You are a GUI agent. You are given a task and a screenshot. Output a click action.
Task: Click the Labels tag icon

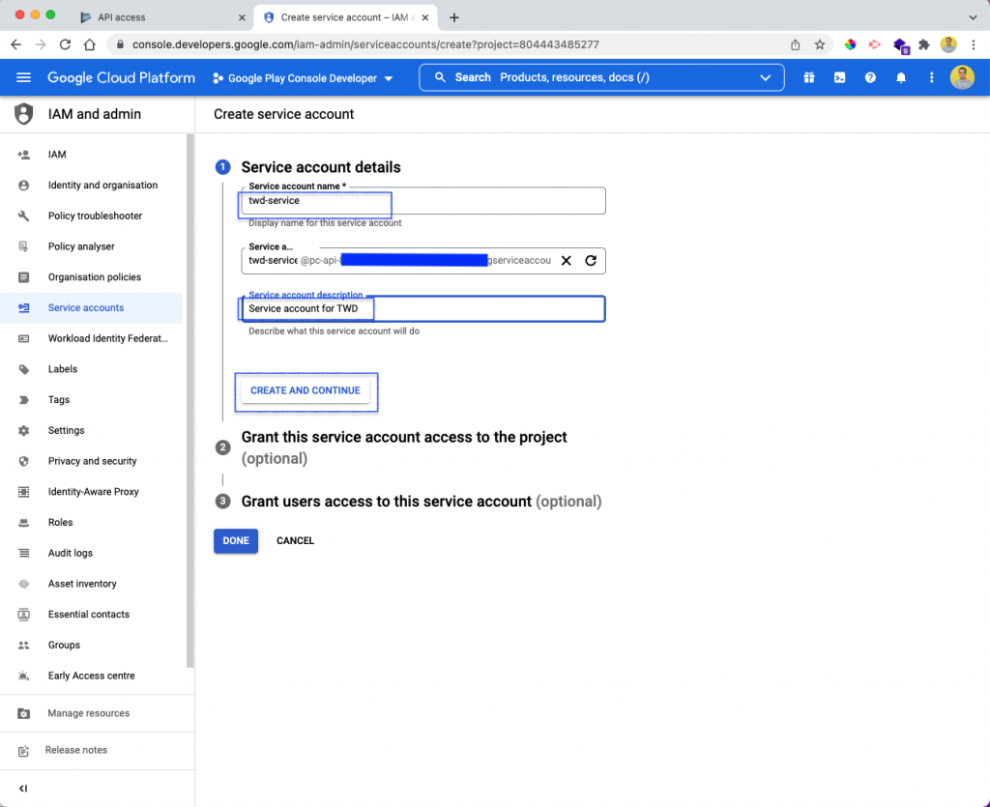click(23, 369)
